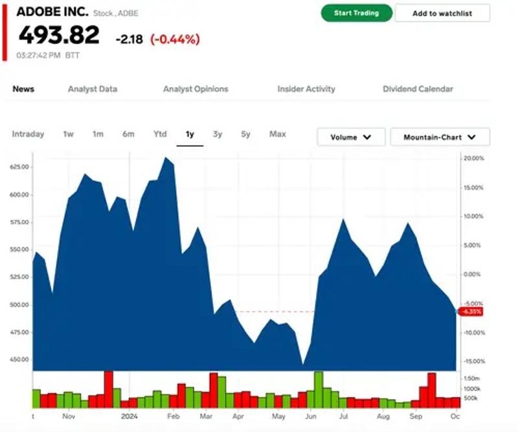Click the Jul date axis label
Screen dimensions: 518x432
(344, 416)
